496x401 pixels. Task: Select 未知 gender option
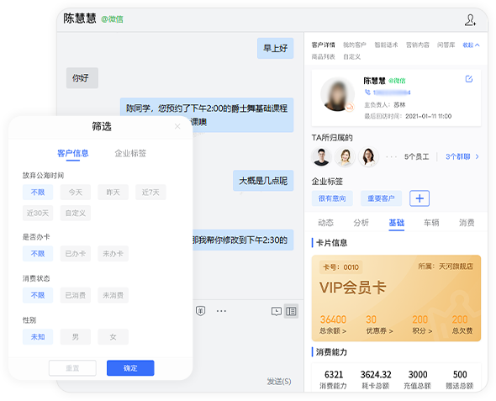[x=38, y=337]
